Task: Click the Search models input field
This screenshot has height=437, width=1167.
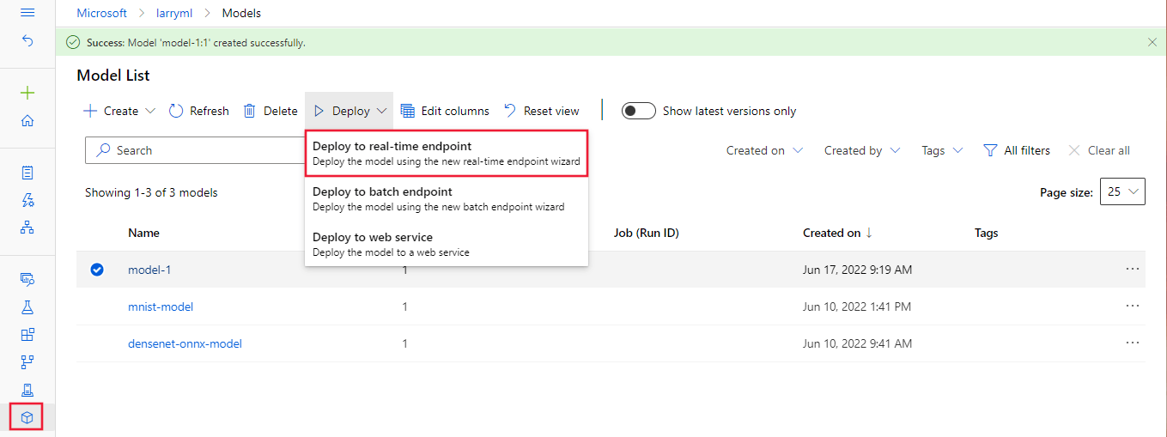Action: coord(196,150)
